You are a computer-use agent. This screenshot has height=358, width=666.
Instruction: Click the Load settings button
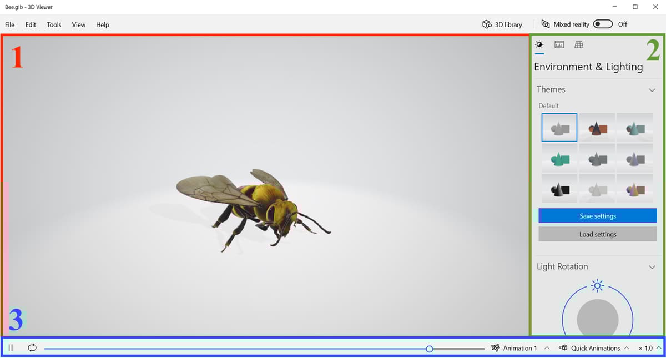coord(598,234)
